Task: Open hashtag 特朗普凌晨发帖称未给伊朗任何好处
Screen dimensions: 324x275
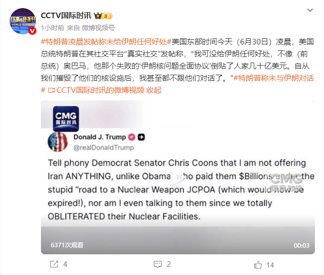Action: 106,42
